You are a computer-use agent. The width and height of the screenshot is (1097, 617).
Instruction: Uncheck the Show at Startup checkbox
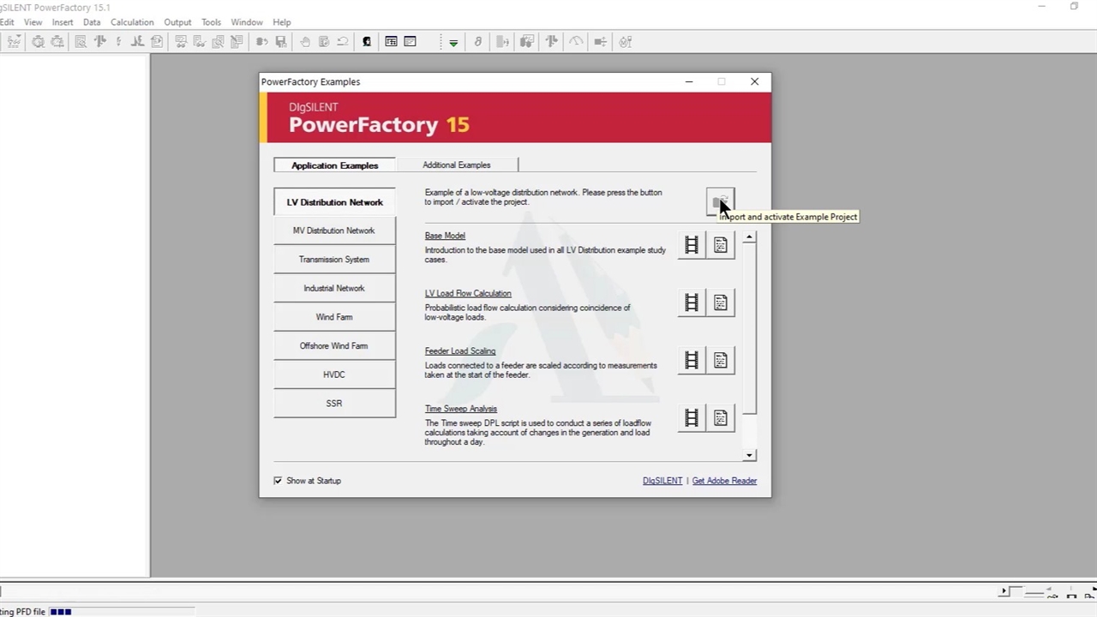point(278,481)
